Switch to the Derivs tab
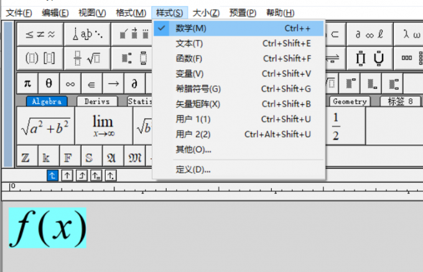423x272 pixels. 97,101
